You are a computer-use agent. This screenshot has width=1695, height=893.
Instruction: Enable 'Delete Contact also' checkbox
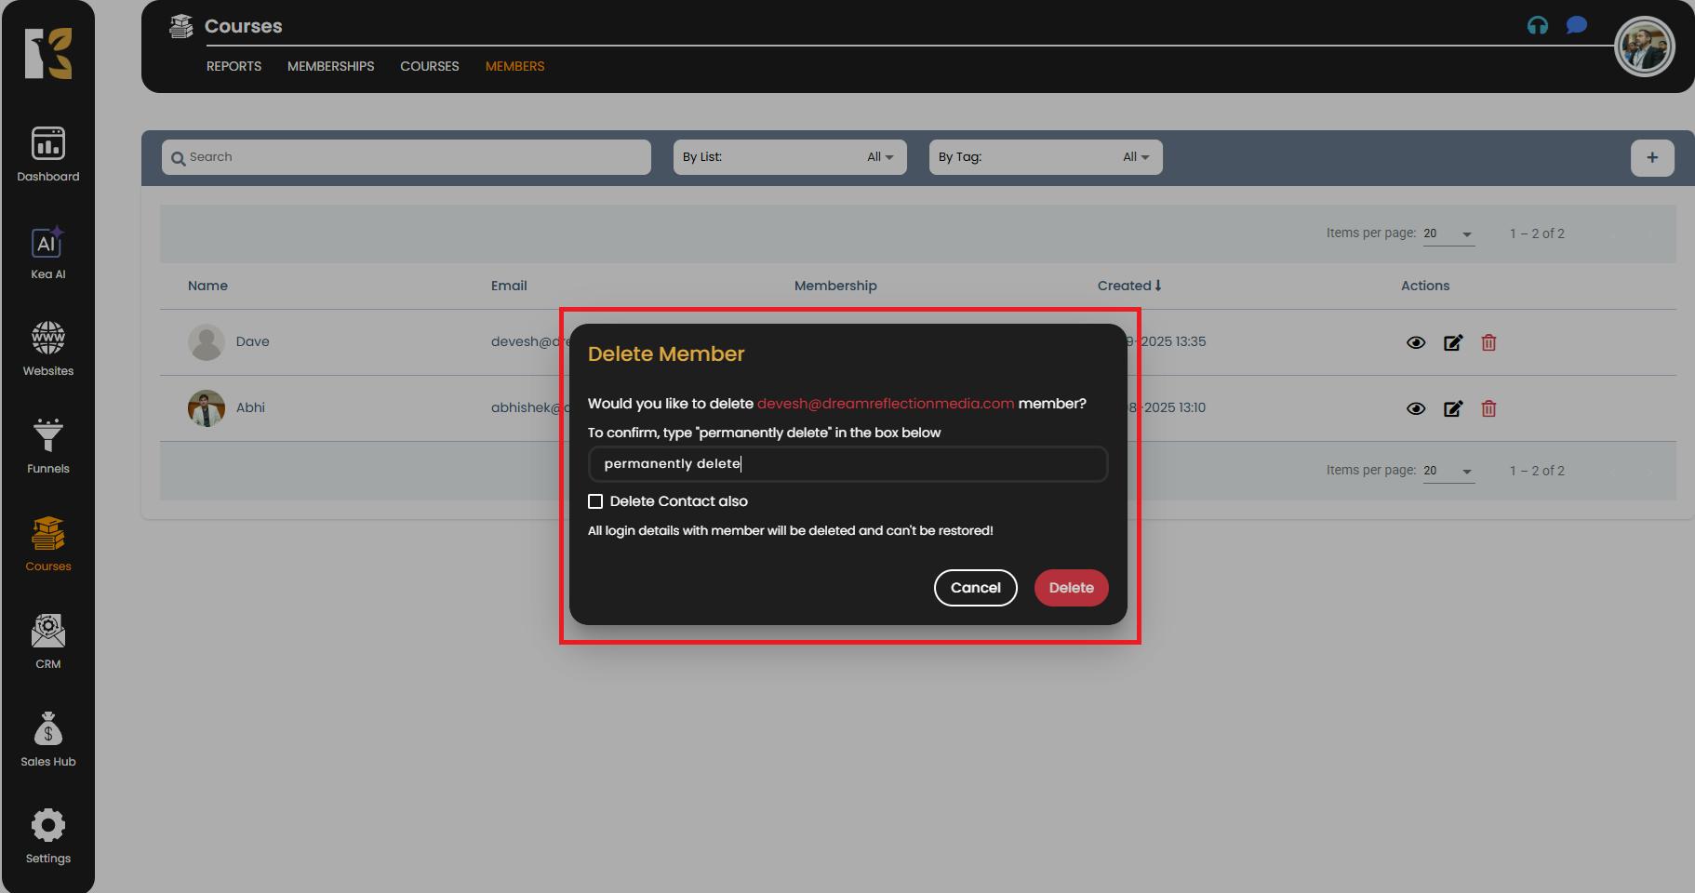click(x=595, y=501)
